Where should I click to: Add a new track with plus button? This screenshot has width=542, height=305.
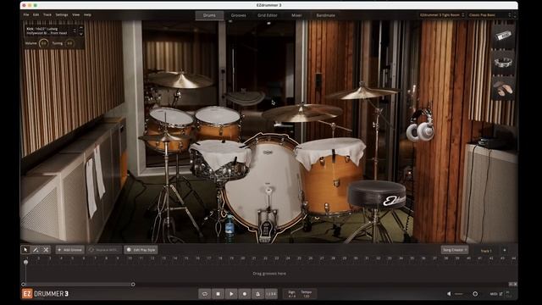coord(505,250)
